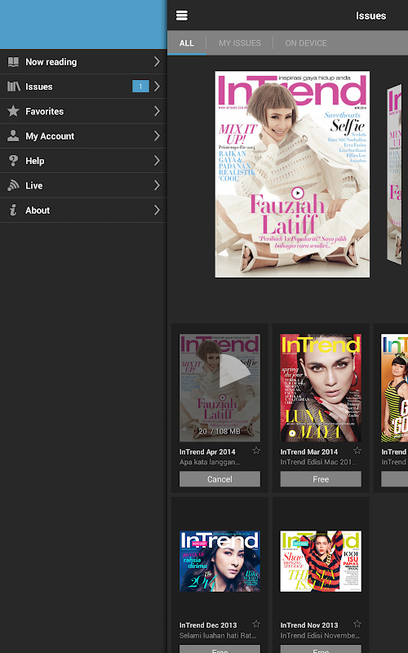Favorite the InTrend Nov 2013 issue star
The width and height of the screenshot is (408, 653).
tap(357, 624)
